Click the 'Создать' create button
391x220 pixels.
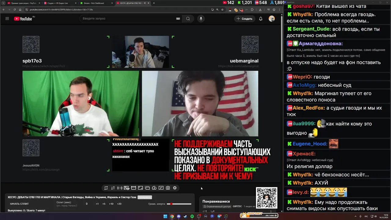[x=244, y=19]
